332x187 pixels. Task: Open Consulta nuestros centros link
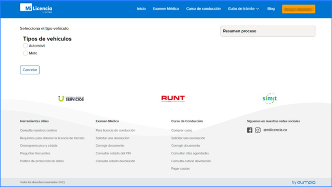(39, 131)
